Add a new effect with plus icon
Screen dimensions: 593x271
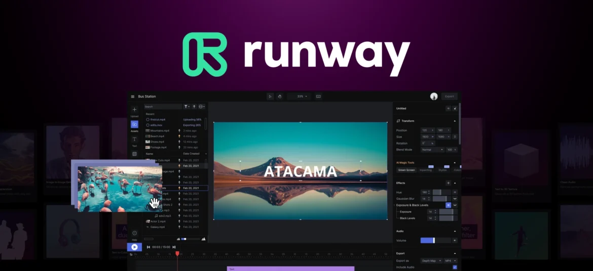point(448,183)
